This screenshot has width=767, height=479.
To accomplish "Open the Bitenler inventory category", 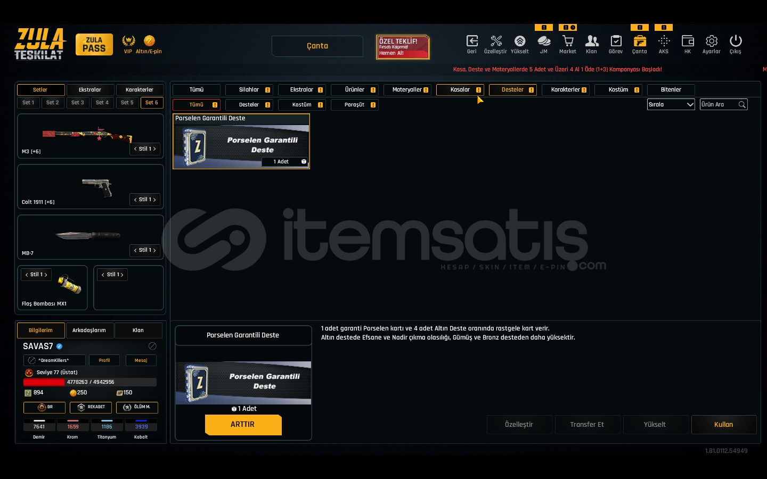I will coord(671,90).
